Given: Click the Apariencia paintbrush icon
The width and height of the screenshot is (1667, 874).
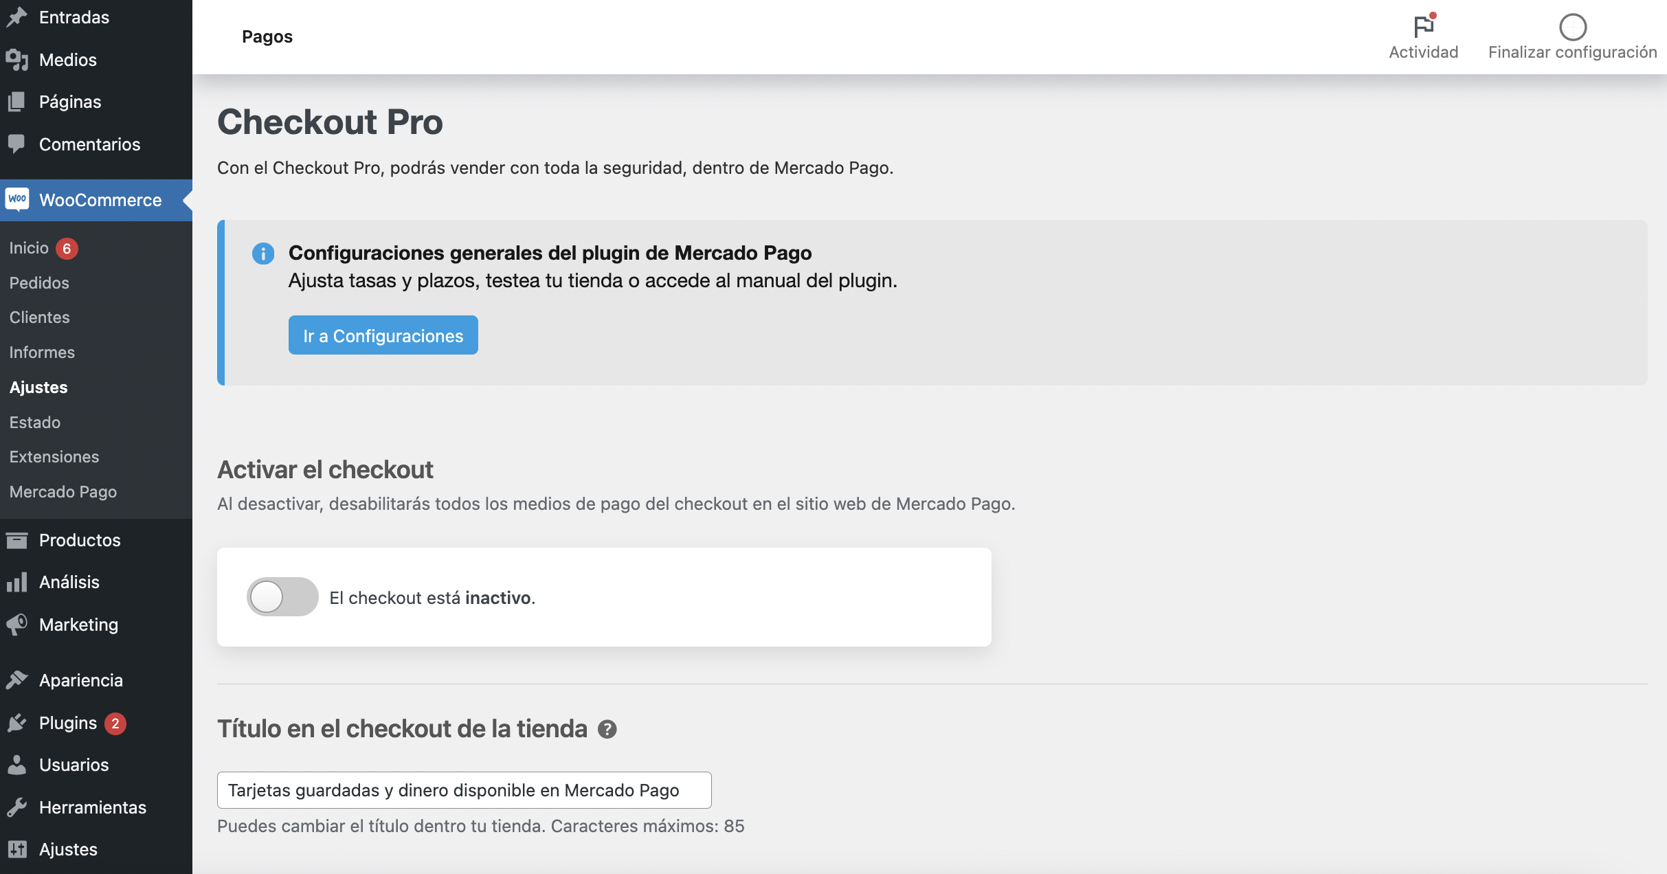Looking at the screenshot, I should [x=17, y=680].
